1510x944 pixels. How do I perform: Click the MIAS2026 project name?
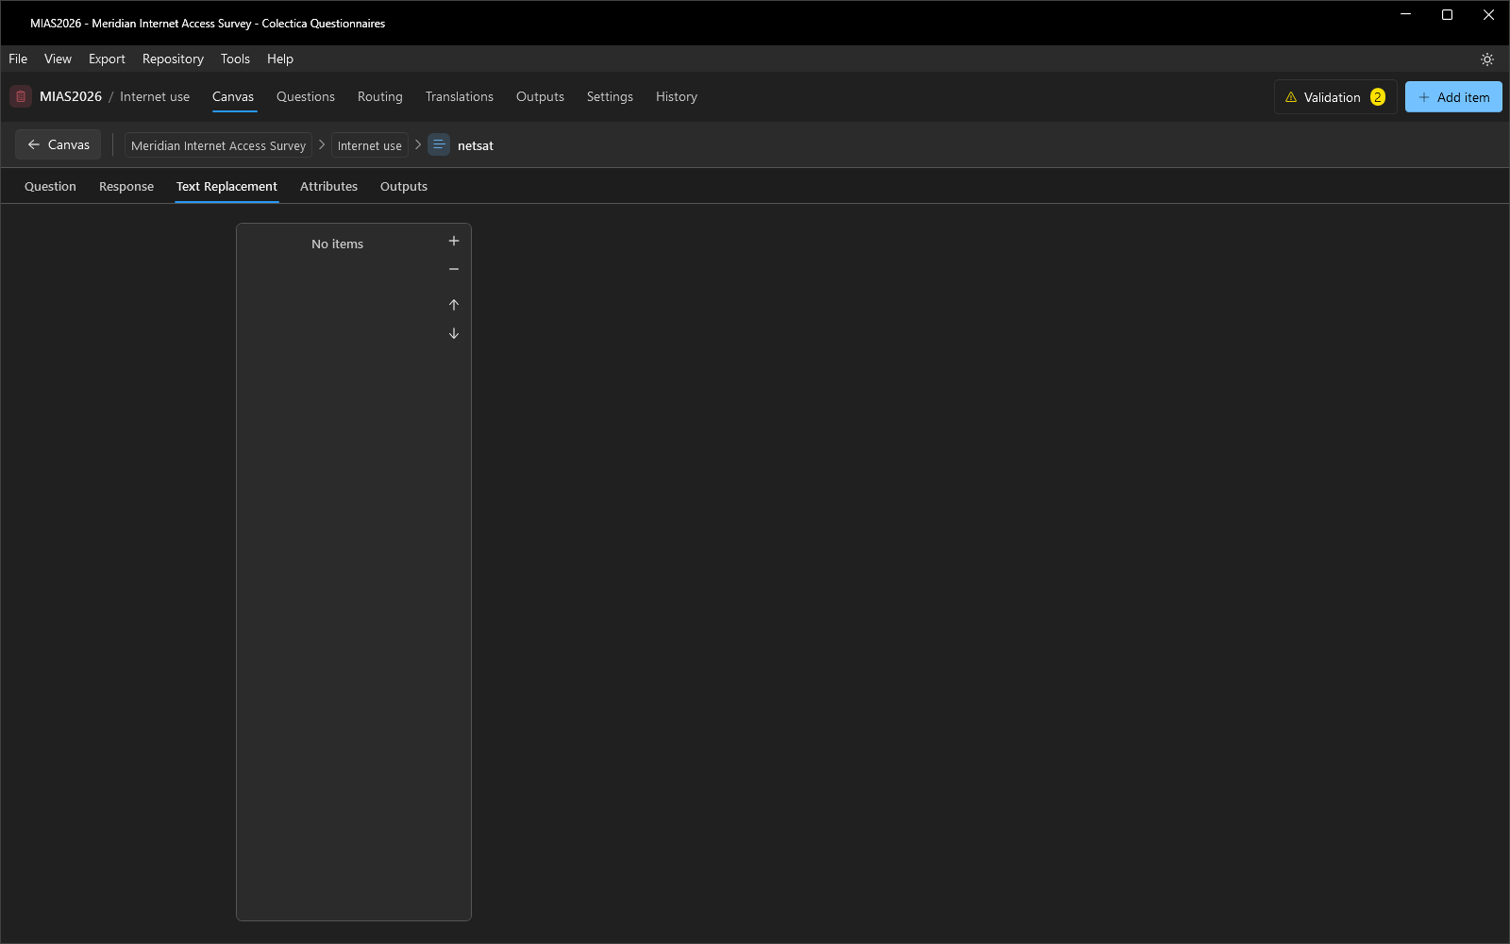[71, 96]
